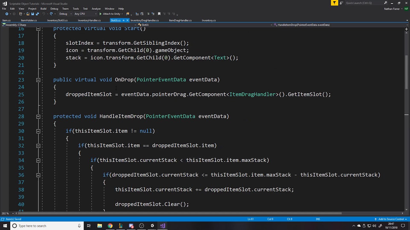This screenshot has width=410, height=230.
Task: Toggle pin on the SlotUi.cs tab
Action: point(123,20)
